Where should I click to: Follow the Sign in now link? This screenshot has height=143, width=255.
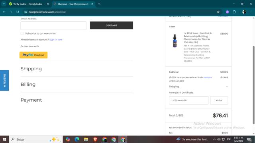(56, 40)
